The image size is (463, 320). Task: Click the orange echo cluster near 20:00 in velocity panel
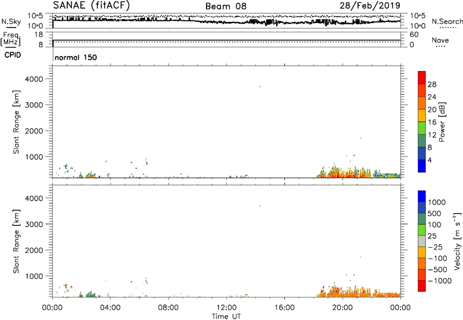pyautogui.click(x=343, y=293)
